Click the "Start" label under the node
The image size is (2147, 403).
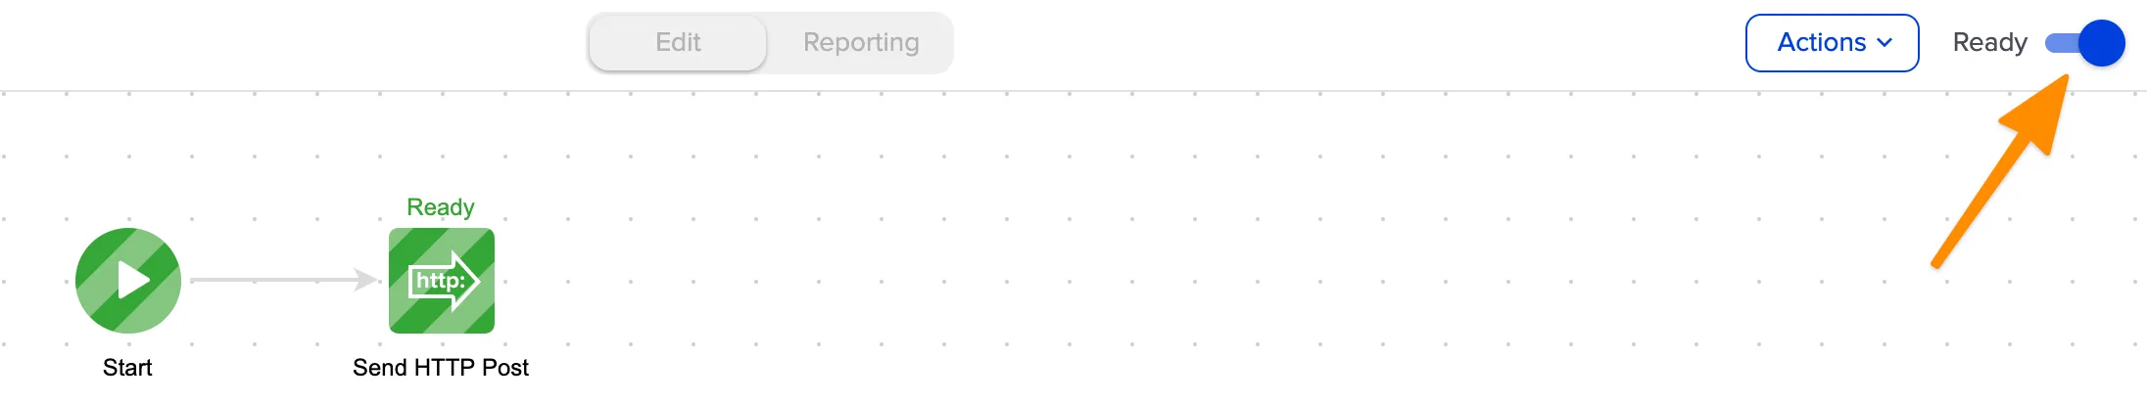tap(127, 368)
